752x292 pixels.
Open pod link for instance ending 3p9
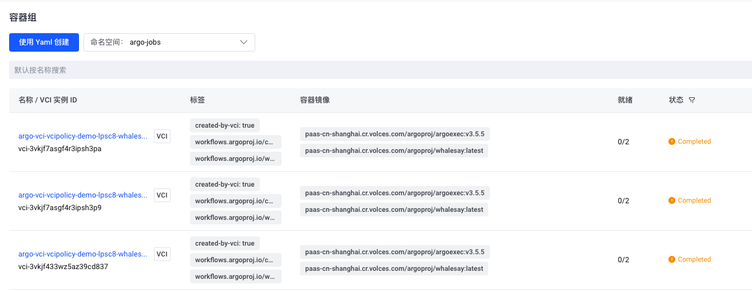tap(82, 195)
